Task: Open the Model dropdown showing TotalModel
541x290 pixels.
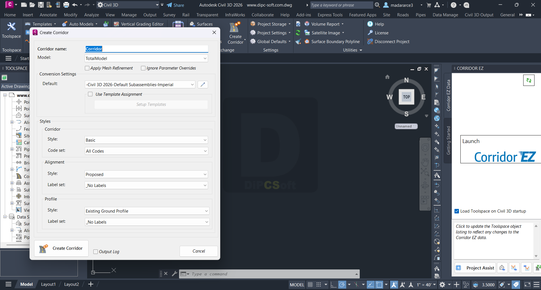Action: tap(146, 58)
